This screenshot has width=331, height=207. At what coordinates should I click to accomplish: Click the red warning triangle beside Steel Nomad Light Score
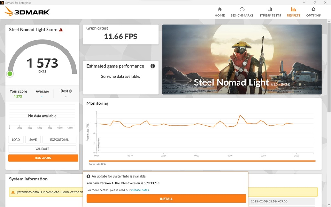tap(61, 30)
